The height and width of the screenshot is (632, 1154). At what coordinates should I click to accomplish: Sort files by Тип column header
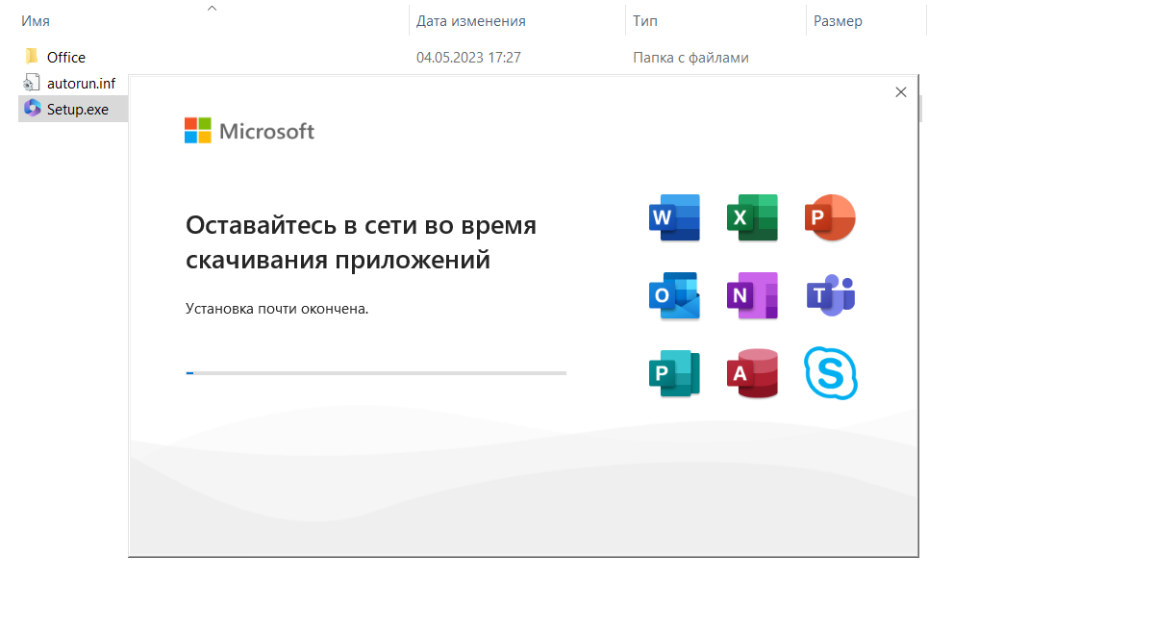tap(645, 20)
